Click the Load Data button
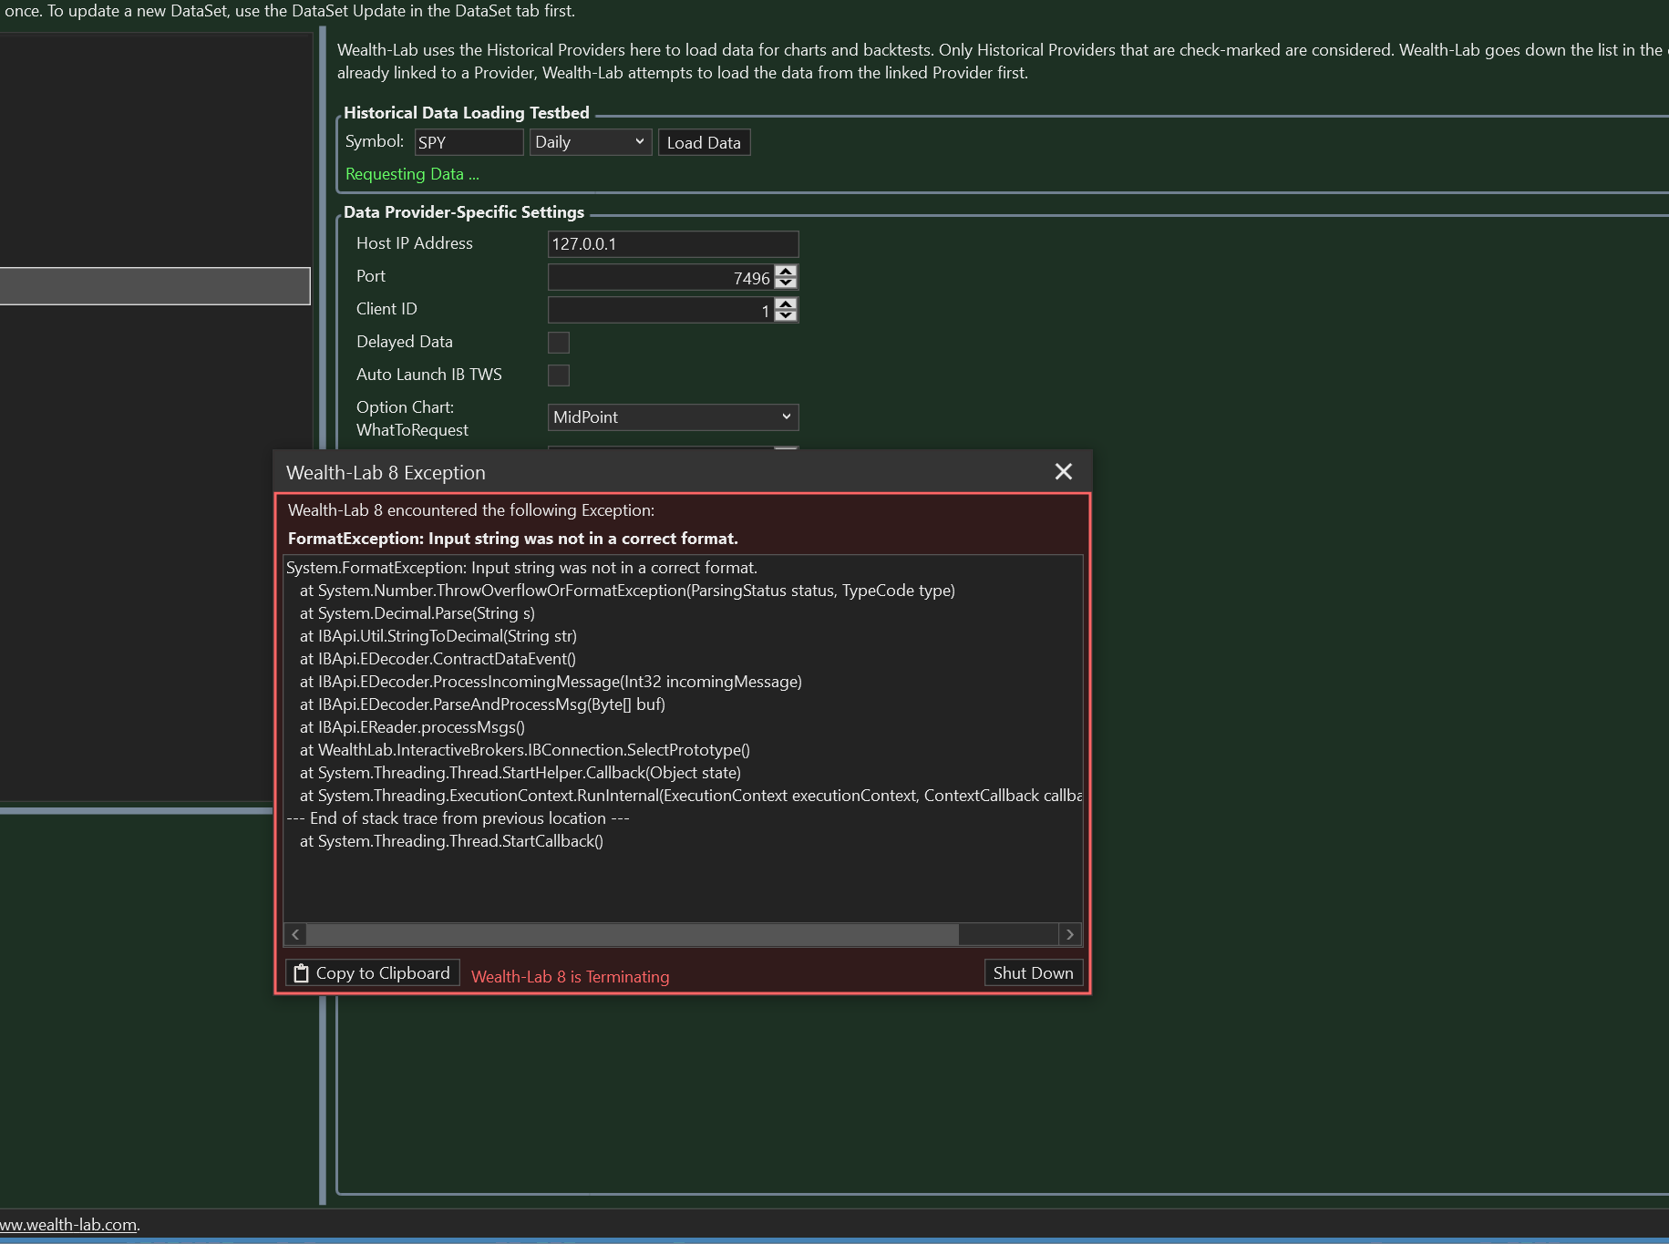Viewport: 1669px width, 1244px height. pos(703,143)
